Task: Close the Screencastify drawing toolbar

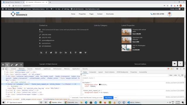Action: [x=21, y=65]
